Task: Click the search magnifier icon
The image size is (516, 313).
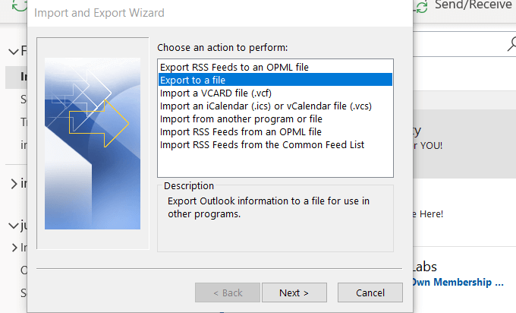Action: pyautogui.click(x=510, y=45)
